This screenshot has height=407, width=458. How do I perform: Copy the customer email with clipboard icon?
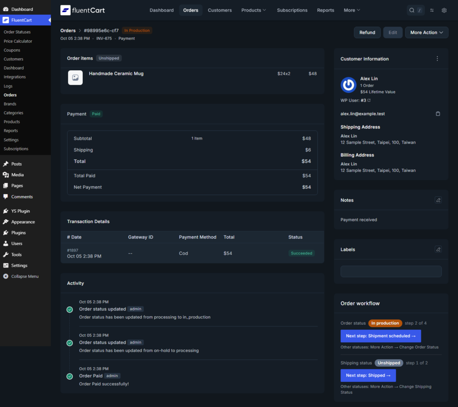(438, 114)
